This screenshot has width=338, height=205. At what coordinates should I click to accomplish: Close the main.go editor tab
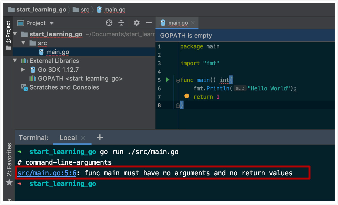193,23
